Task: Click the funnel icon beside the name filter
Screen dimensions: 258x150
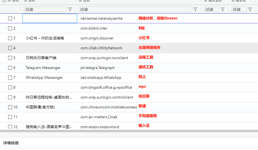Action: tap(70, 9)
